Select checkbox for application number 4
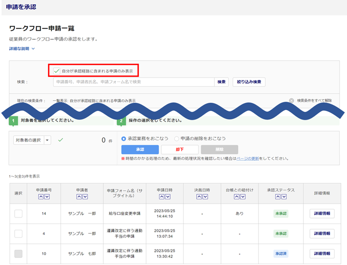The height and width of the screenshot is (265, 347). [18, 234]
